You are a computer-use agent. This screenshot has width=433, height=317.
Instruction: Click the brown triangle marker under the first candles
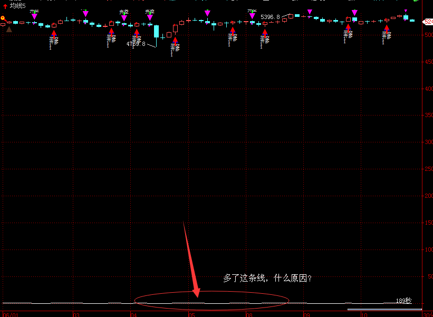[x=9, y=29]
